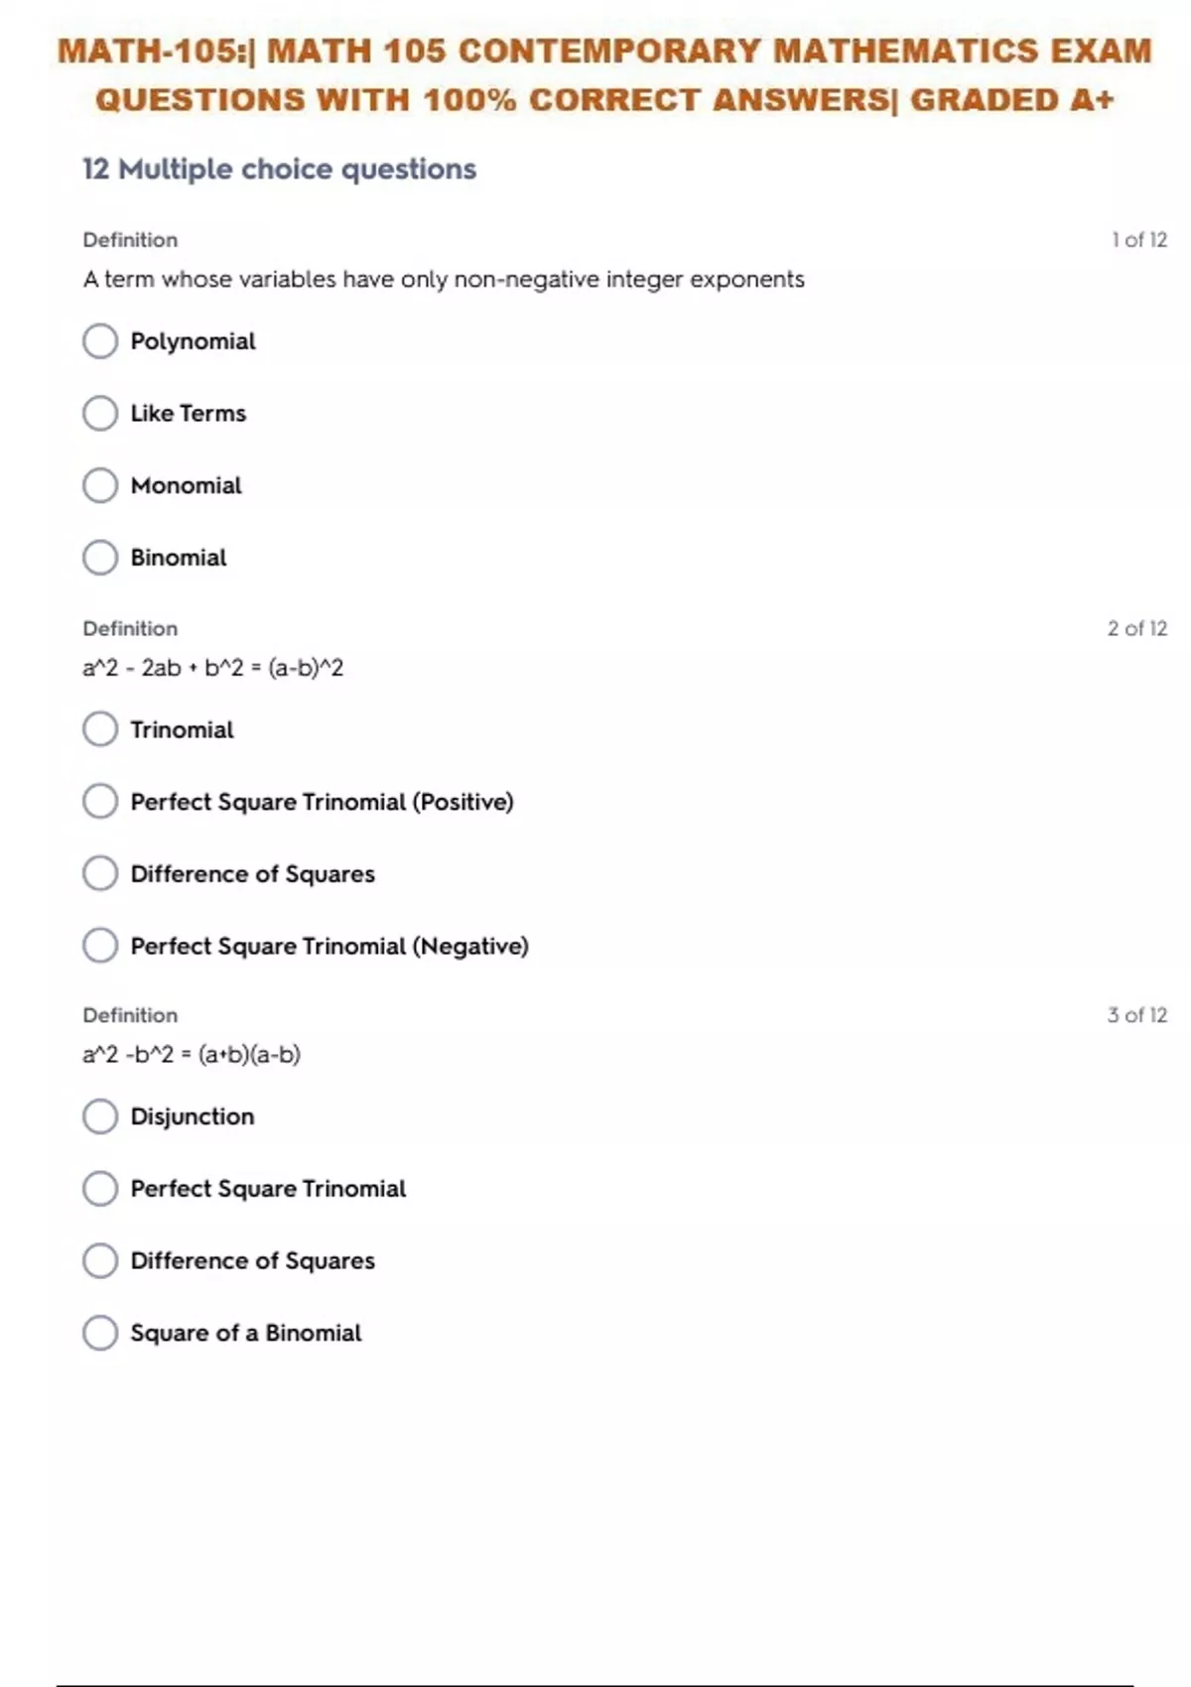Screen dimensions: 1191x1687
Task: Click the a^2 -b^2 = (a+b)(a-b) formula
Action: tap(192, 1054)
